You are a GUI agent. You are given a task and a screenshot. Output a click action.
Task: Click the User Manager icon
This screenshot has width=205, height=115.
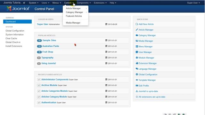tap(137, 52)
